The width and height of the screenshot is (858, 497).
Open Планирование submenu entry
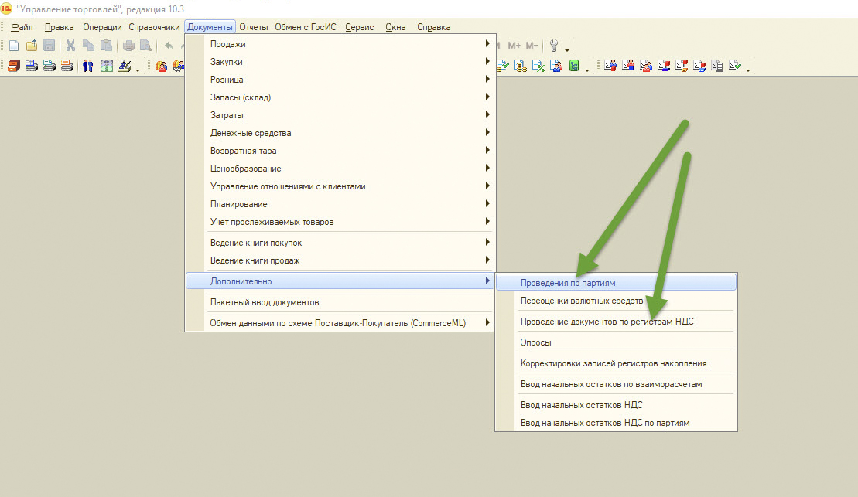340,204
